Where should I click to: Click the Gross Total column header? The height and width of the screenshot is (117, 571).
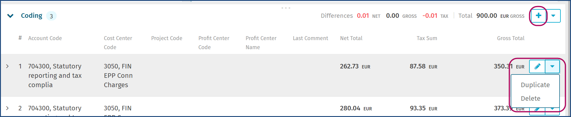511,38
